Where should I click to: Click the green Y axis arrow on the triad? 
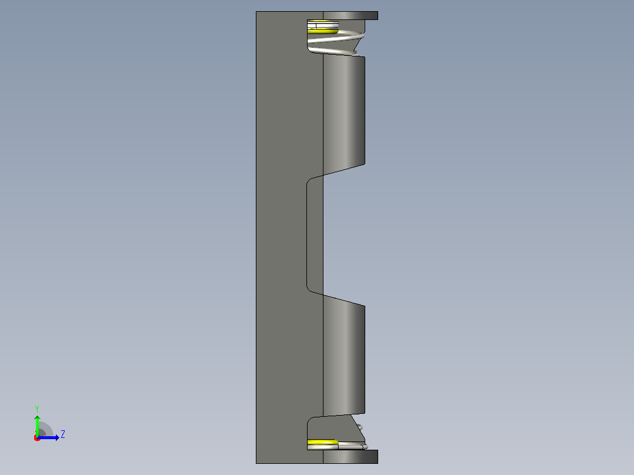(x=37, y=425)
